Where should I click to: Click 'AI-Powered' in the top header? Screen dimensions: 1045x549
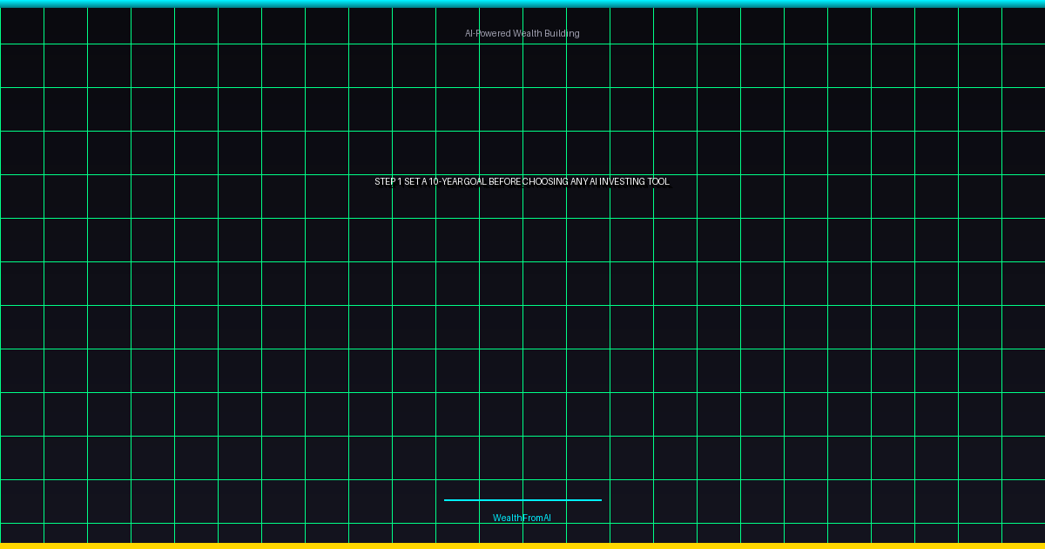488,33
